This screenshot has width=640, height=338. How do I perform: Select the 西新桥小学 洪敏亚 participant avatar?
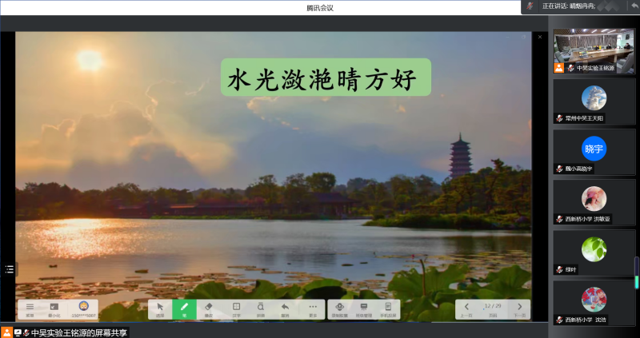[x=594, y=198]
